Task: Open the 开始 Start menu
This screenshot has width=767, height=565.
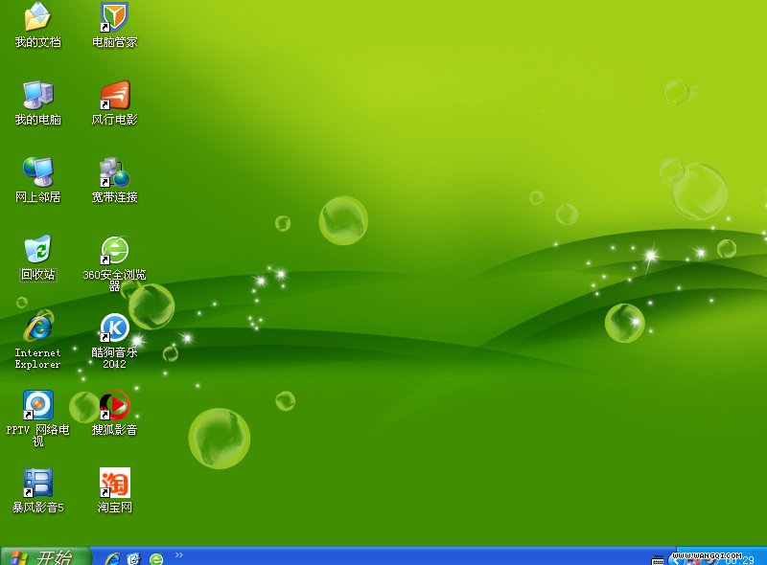Action: 45,556
